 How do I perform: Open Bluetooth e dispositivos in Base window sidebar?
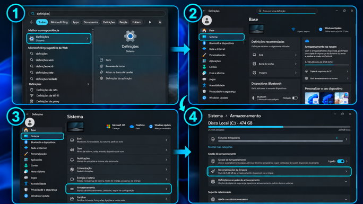pyautogui.click(x=221, y=43)
